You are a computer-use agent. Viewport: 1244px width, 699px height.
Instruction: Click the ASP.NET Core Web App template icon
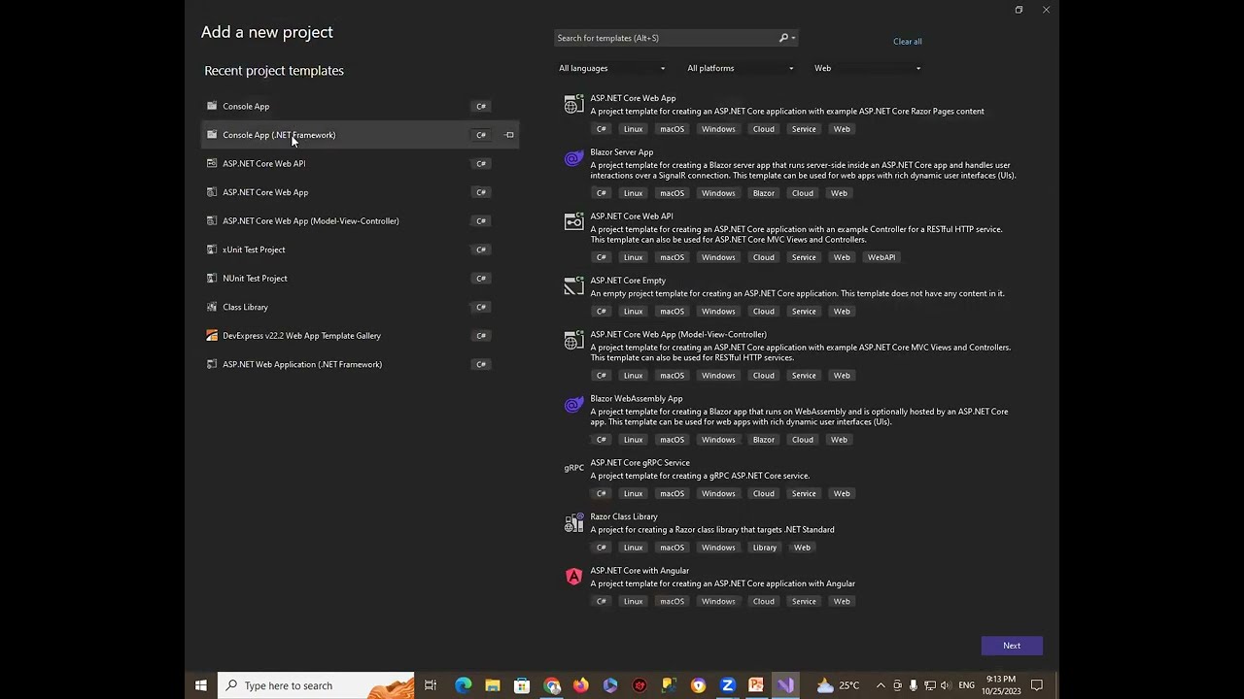pyautogui.click(x=573, y=103)
